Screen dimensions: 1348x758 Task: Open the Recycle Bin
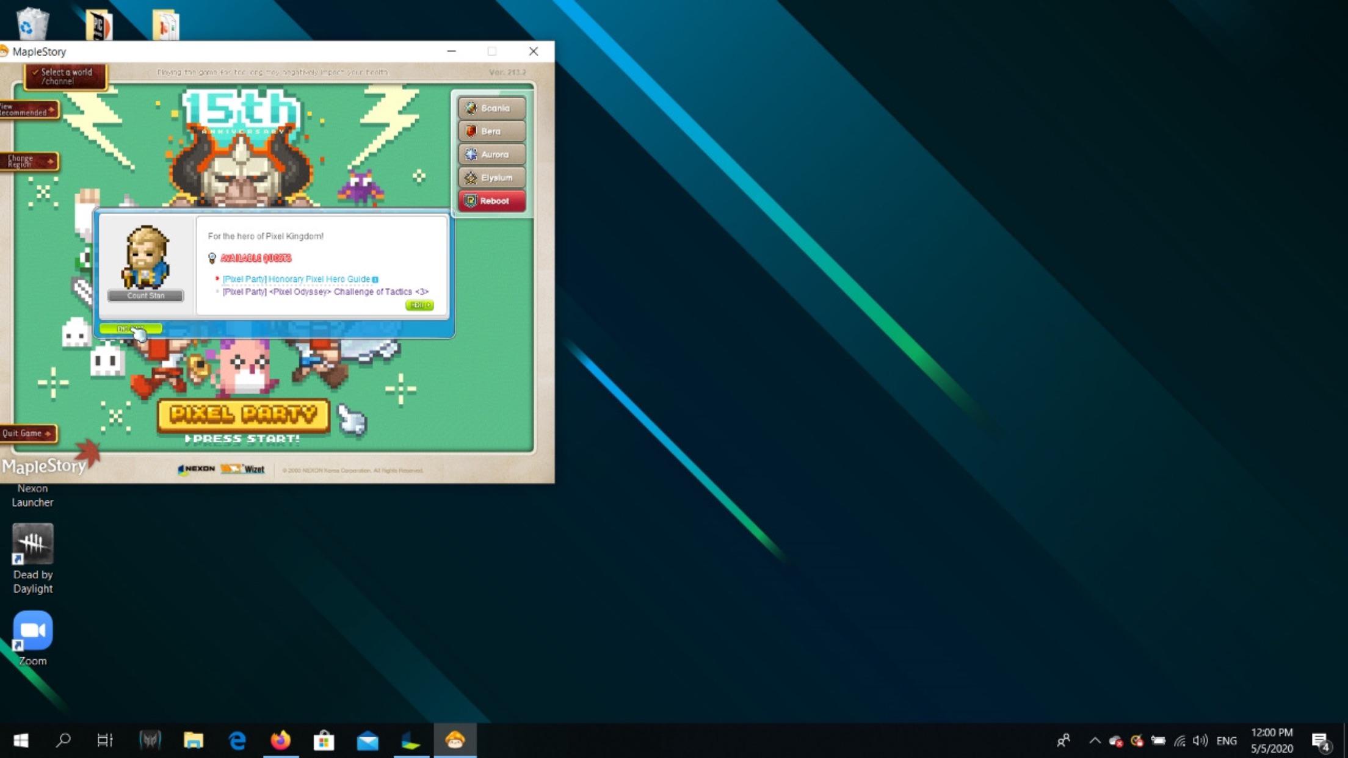coord(32,23)
